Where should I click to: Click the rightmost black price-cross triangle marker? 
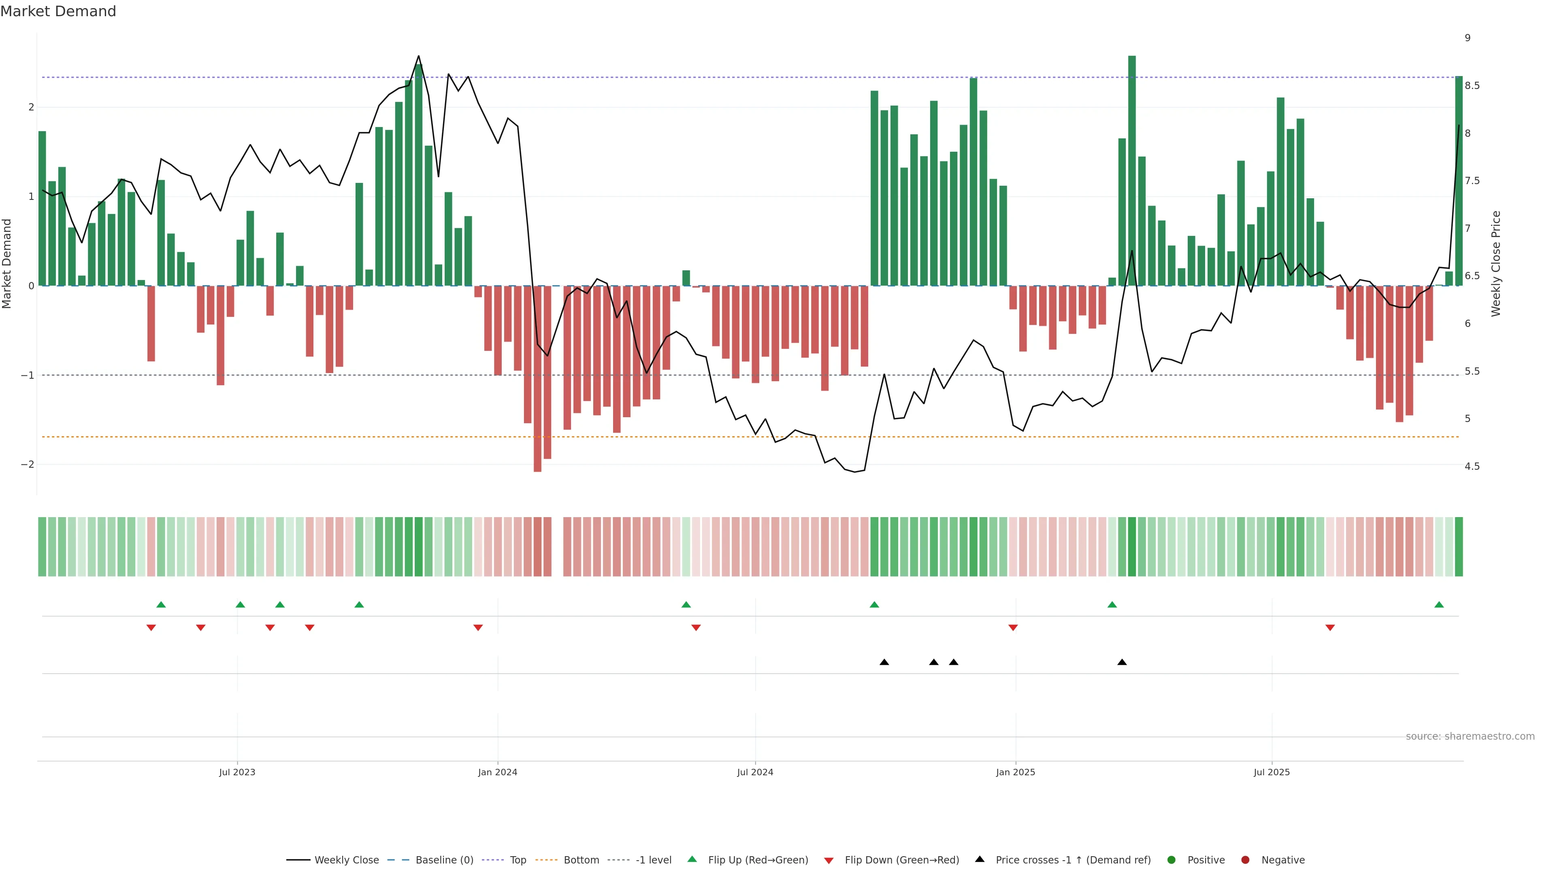pyautogui.click(x=1122, y=662)
